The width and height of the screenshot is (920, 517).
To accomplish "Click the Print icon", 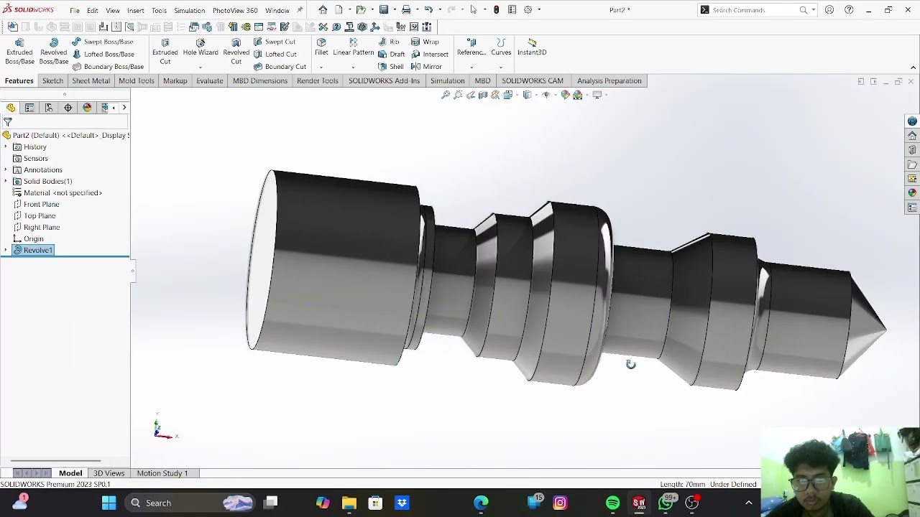I will pyautogui.click(x=406, y=10).
